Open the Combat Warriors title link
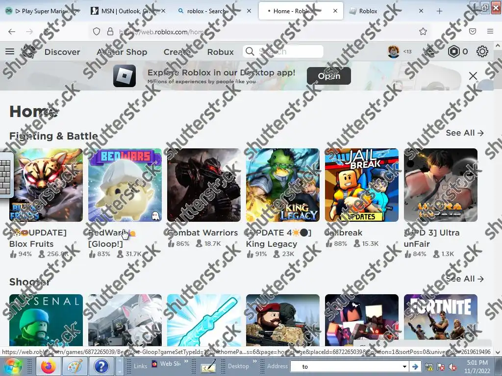Image resolution: width=502 pixels, height=376 pixels. (x=202, y=233)
